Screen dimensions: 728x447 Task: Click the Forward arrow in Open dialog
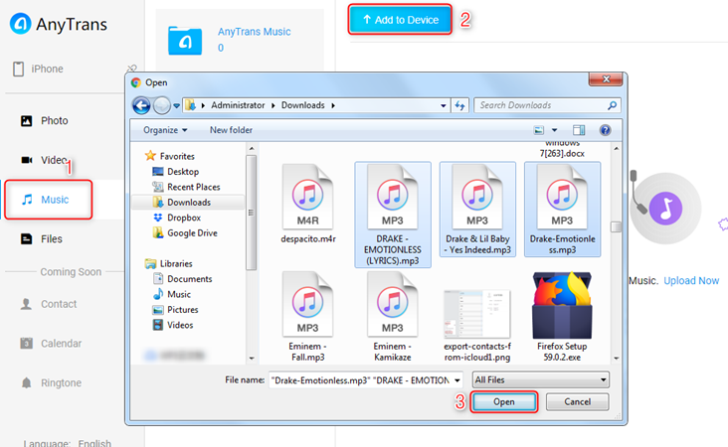click(161, 105)
